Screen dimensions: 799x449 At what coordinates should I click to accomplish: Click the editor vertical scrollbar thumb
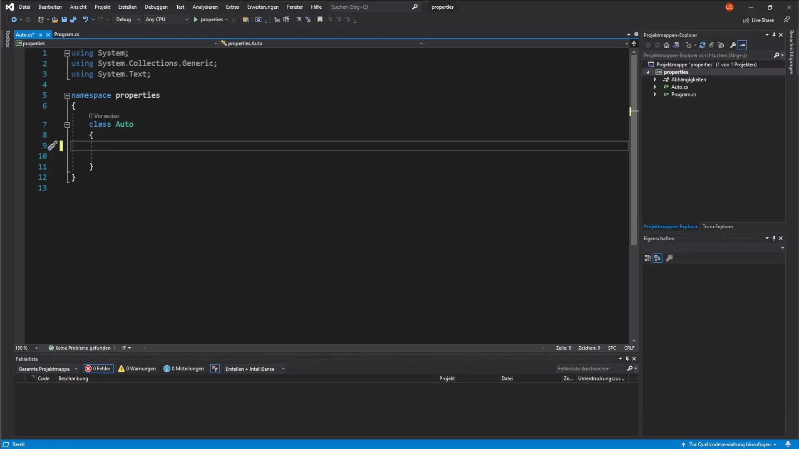[634, 150]
